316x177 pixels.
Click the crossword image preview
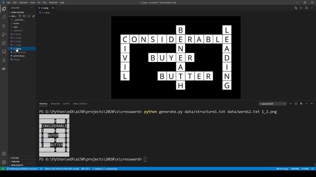click(176, 58)
